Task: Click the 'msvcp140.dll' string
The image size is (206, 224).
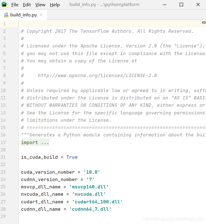Action: tap(89, 187)
